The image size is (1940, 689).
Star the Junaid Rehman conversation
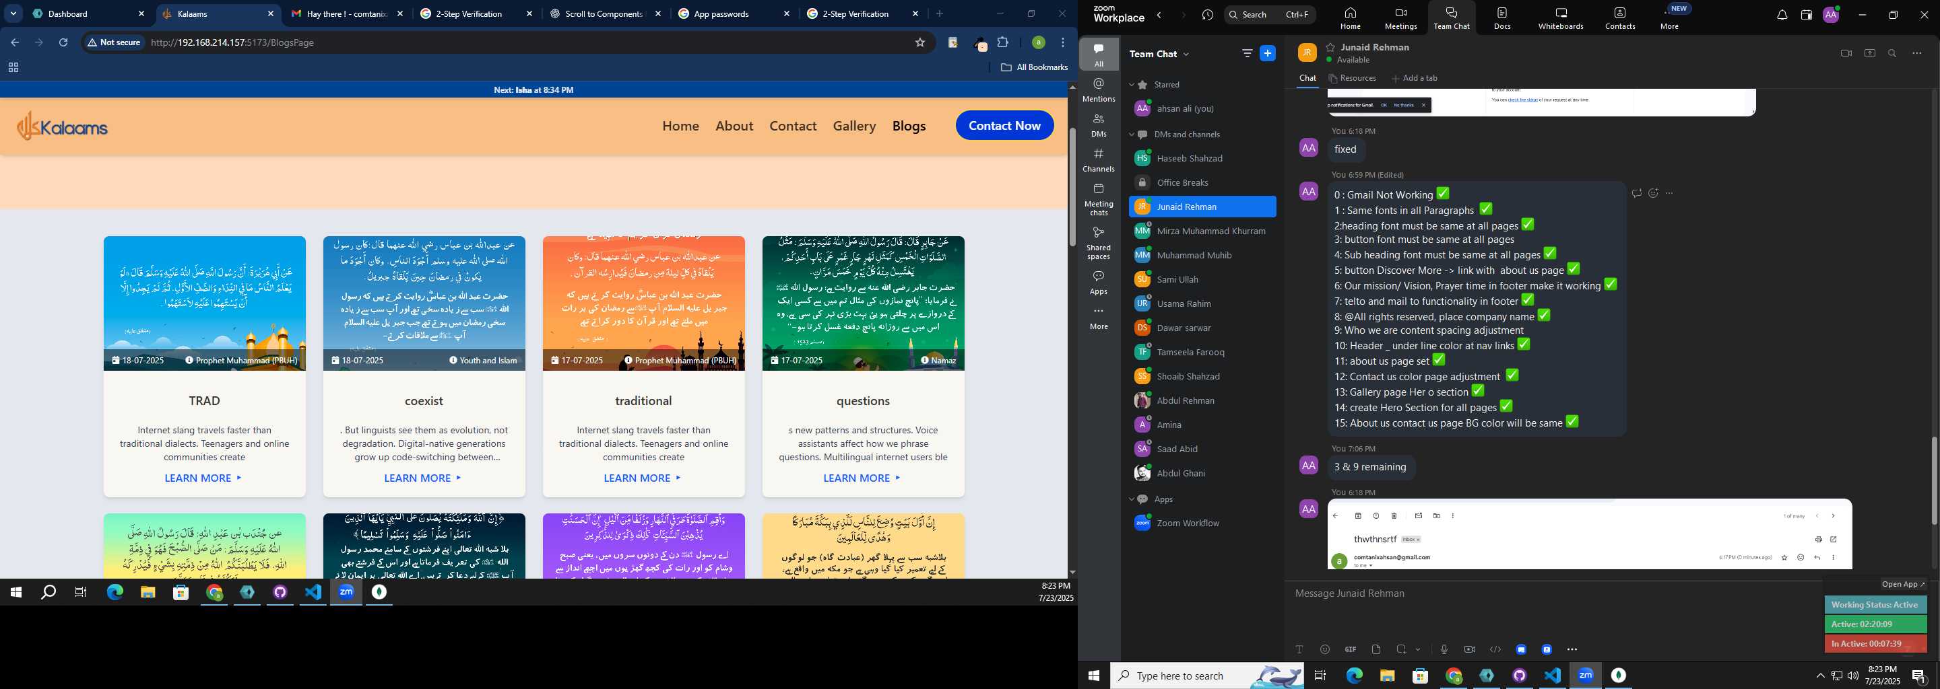(1331, 46)
